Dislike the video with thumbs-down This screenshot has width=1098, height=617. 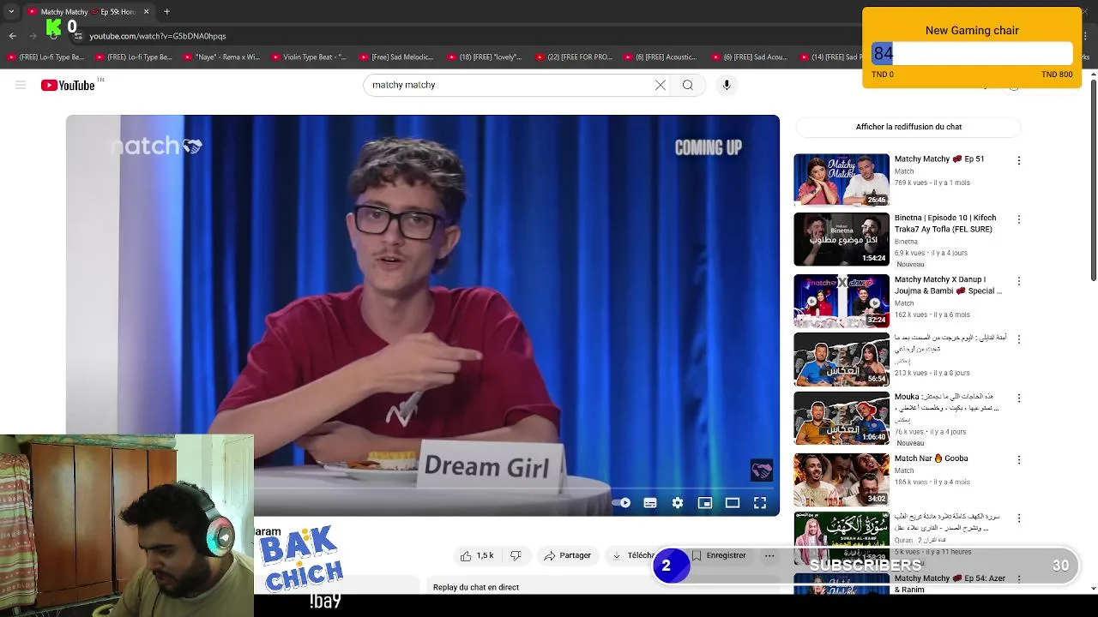[516, 555]
